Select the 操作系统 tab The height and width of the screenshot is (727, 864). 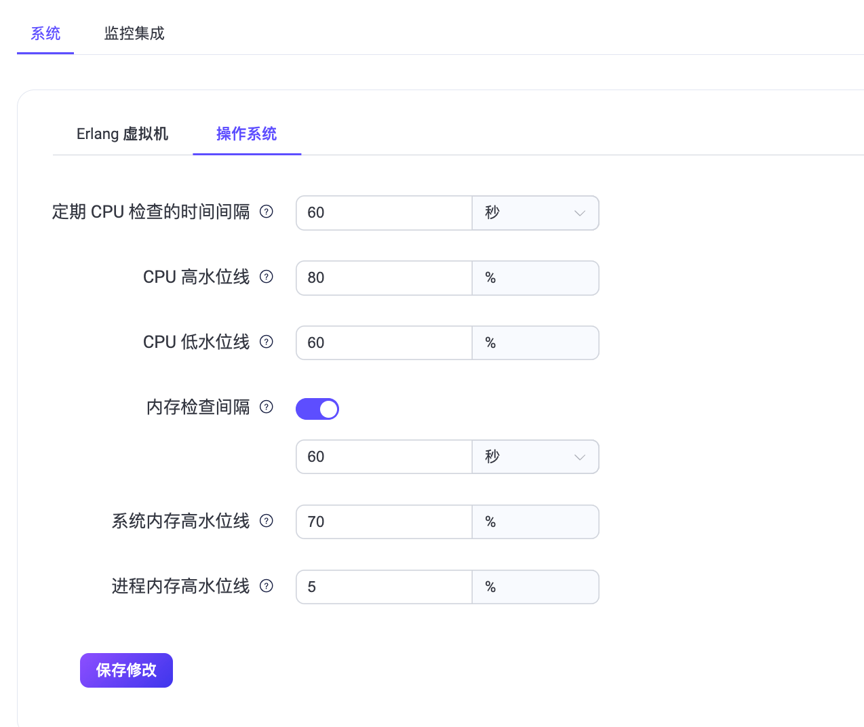tap(247, 134)
